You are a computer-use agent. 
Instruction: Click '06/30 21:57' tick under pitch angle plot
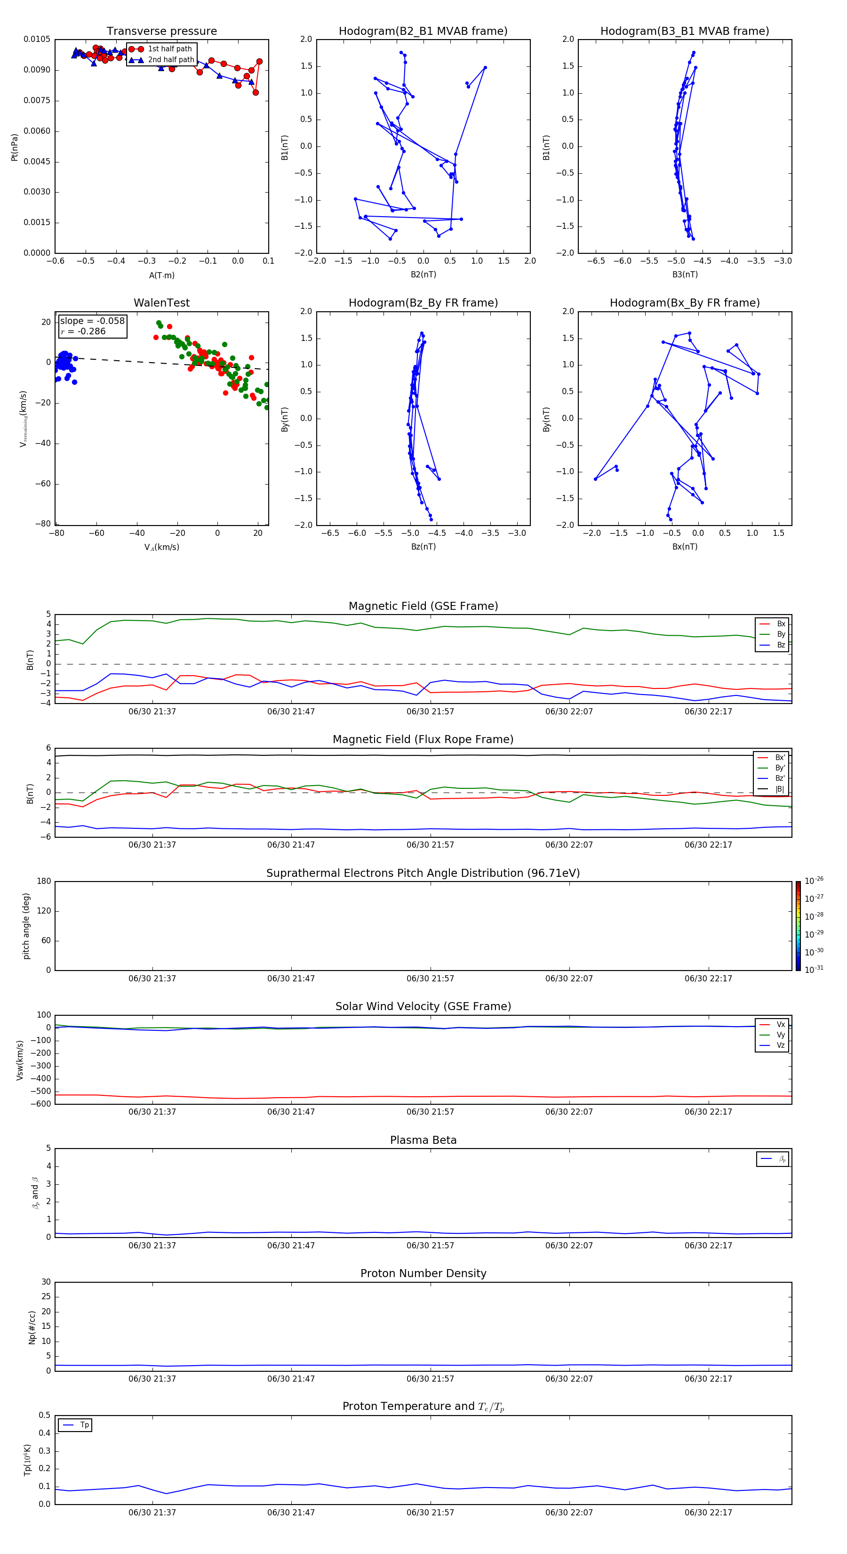[430, 979]
